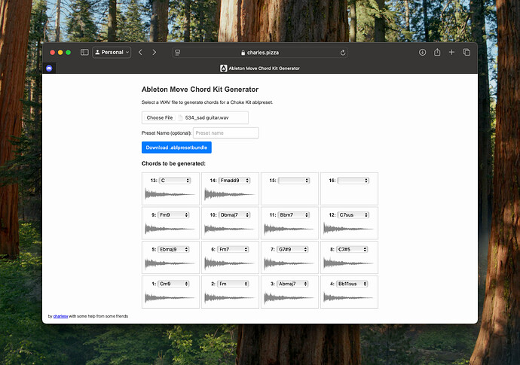
Task: Select the pinned Discord tab icon
Action: (x=49, y=68)
